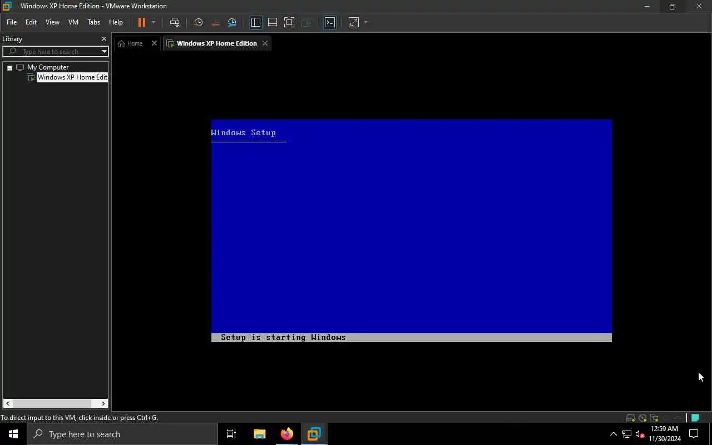Click the library horizontal scrollbar thumb
712x445 pixels.
[52, 404]
